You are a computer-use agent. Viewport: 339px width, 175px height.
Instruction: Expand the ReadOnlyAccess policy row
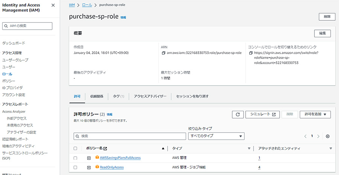pos(89,167)
